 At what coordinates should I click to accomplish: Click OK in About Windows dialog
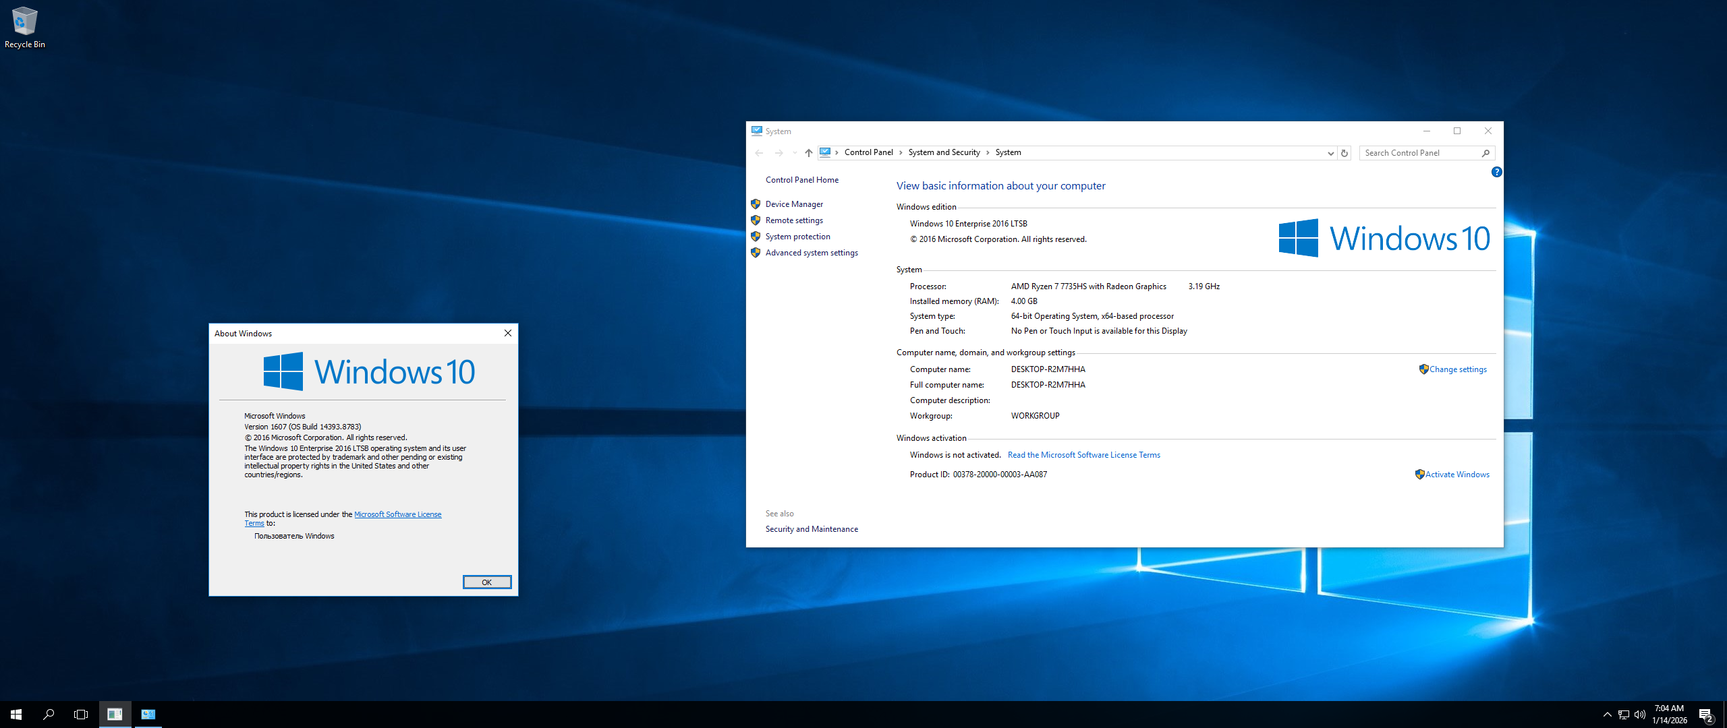486,582
